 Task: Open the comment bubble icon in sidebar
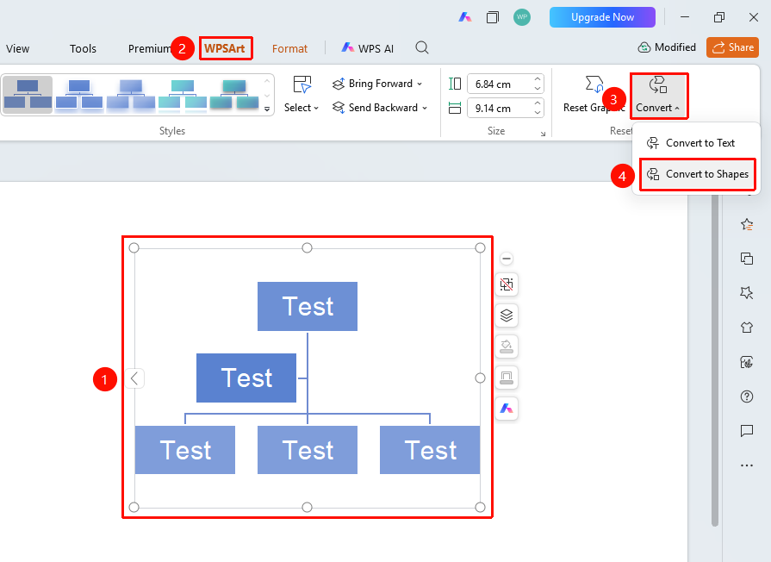tap(747, 431)
